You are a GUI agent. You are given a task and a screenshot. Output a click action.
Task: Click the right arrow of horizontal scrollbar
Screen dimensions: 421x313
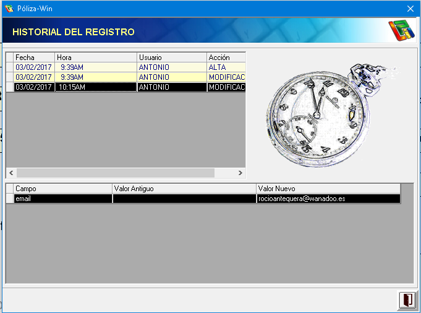click(240, 173)
